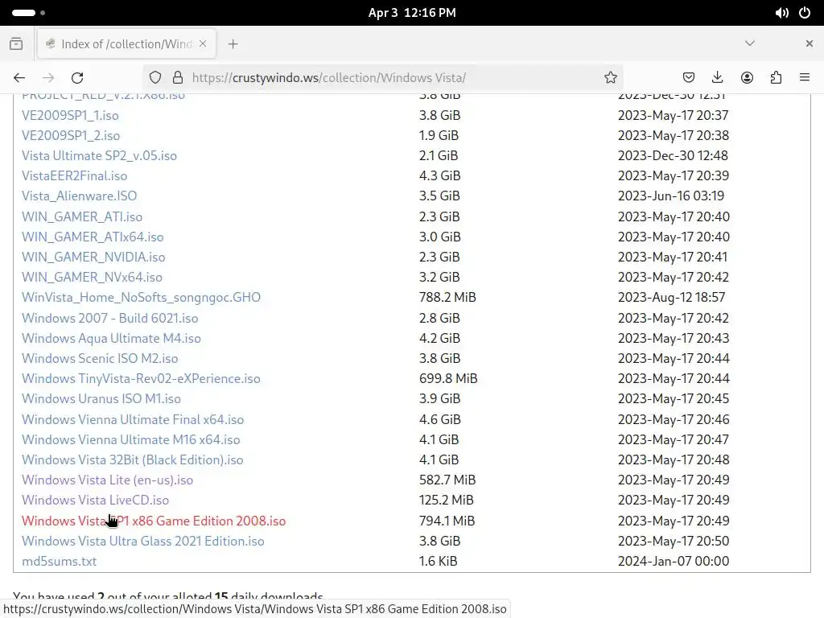The width and height of the screenshot is (824, 618).
Task: Open the tracking protection shield icon
Action: pos(155,78)
